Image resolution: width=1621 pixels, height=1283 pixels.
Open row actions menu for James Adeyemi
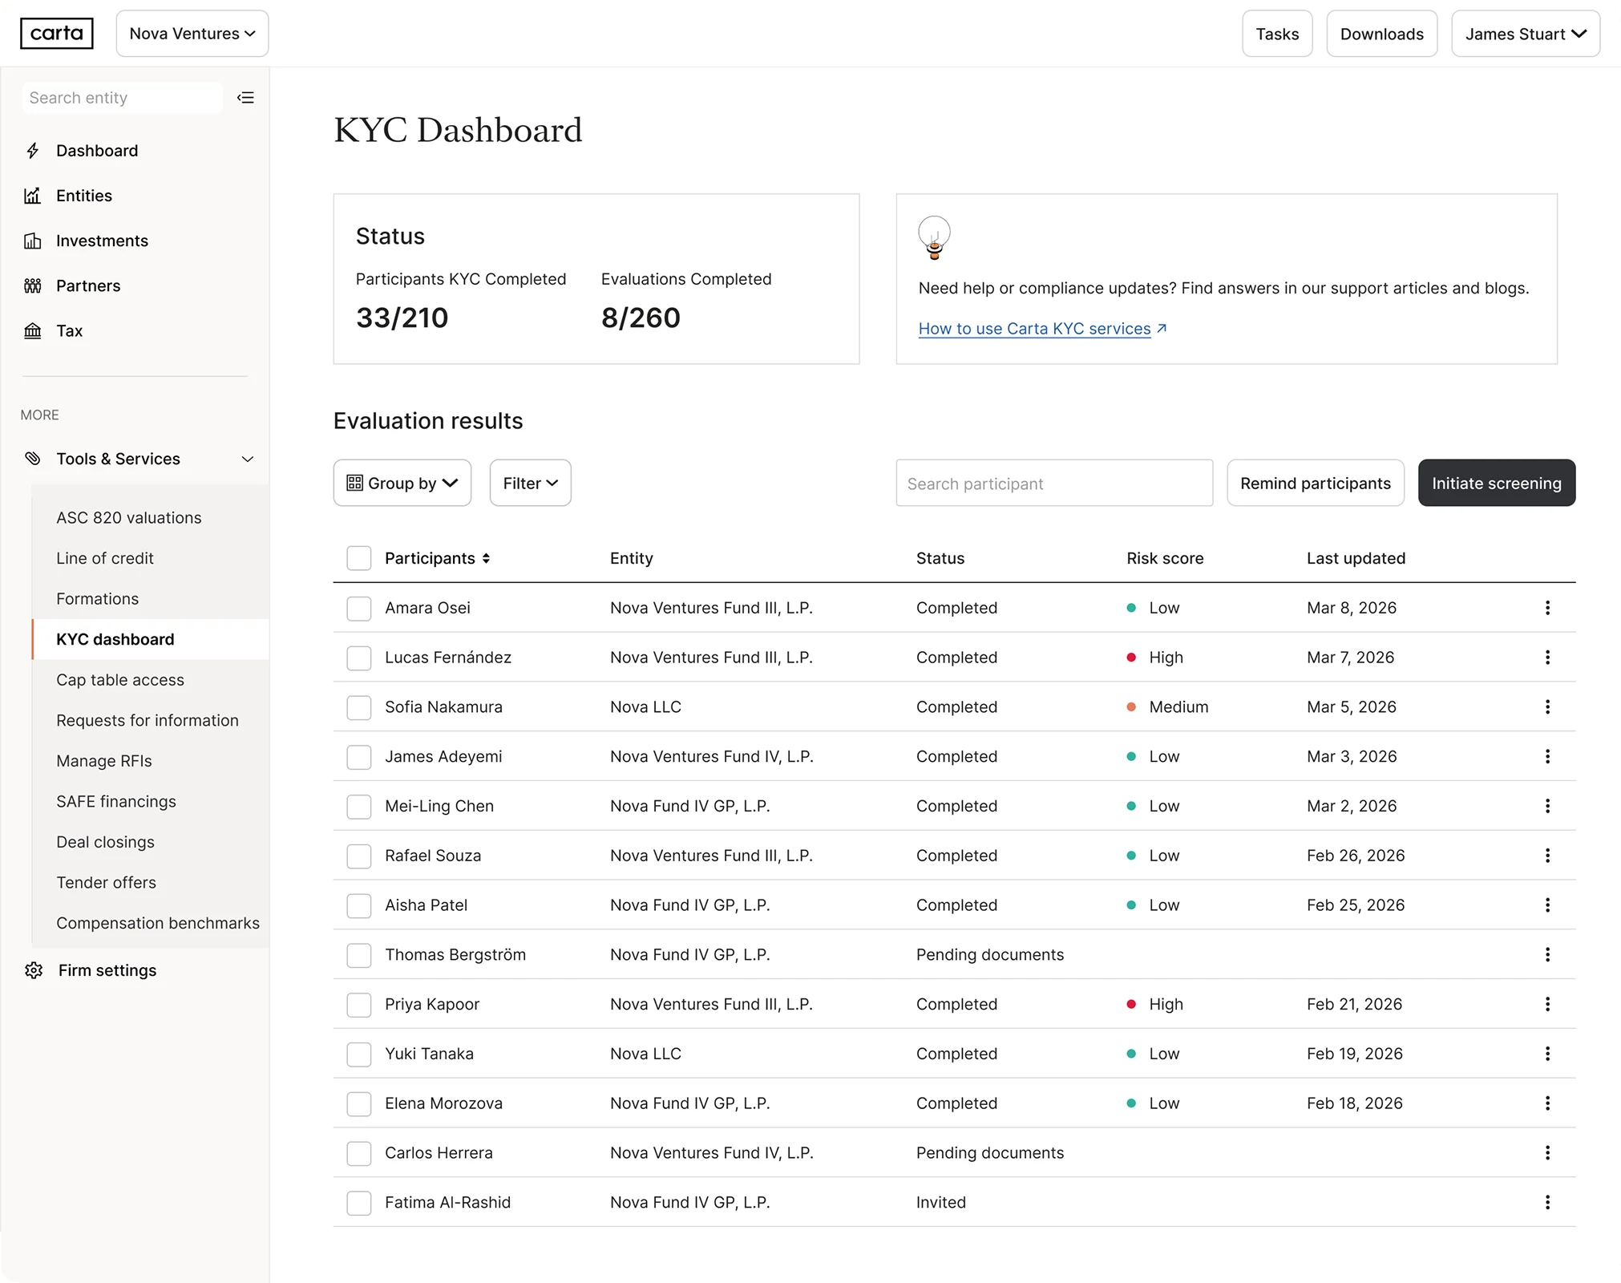click(x=1547, y=756)
